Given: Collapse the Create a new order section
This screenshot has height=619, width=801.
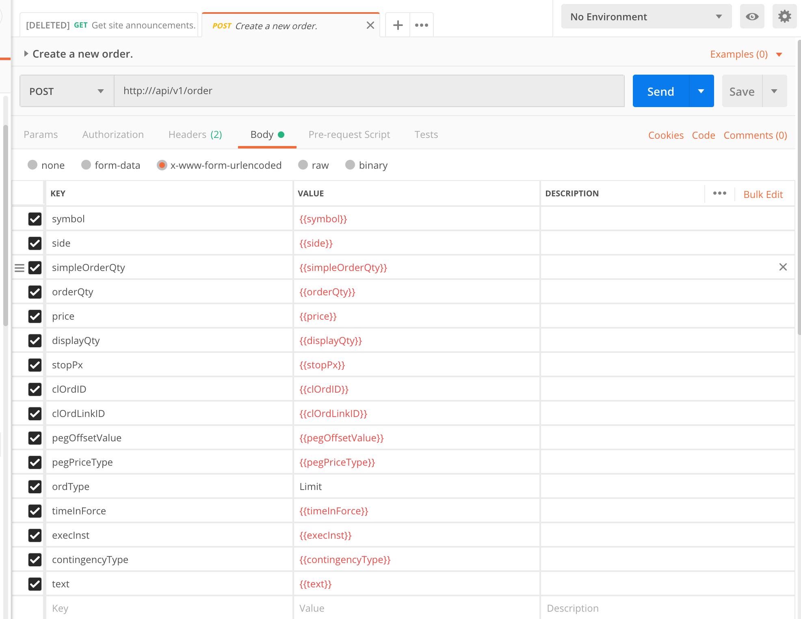Looking at the screenshot, I should tap(26, 53).
